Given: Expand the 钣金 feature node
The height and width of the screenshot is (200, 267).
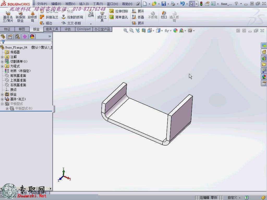Looking at the screenshot, I should [x=2, y=94].
